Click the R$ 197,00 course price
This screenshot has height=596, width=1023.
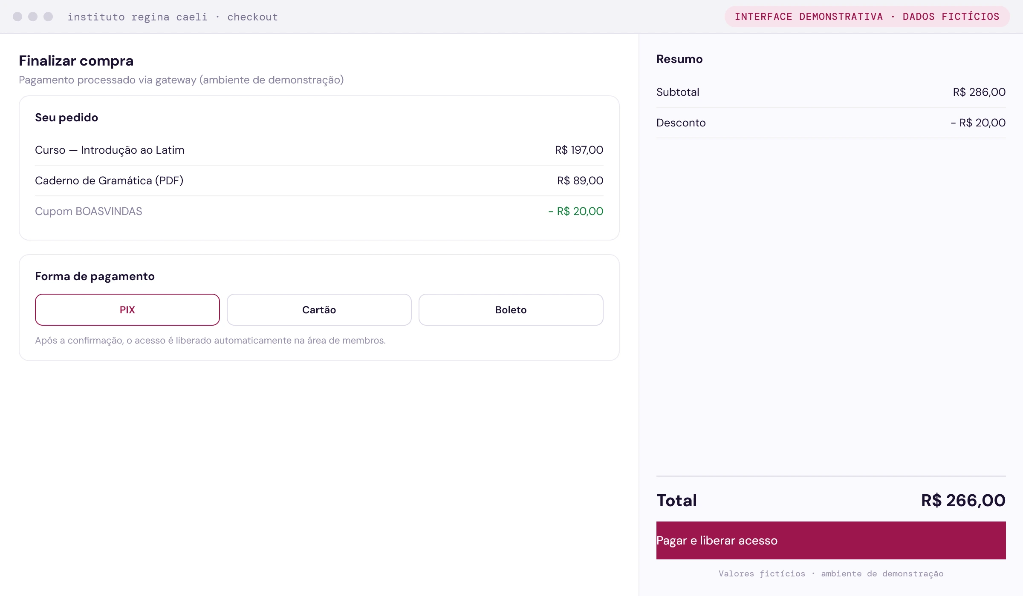(x=579, y=150)
